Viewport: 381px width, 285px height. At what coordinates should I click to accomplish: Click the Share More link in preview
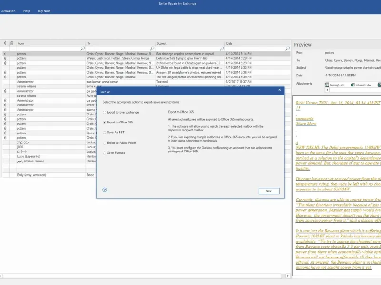pos(306,123)
